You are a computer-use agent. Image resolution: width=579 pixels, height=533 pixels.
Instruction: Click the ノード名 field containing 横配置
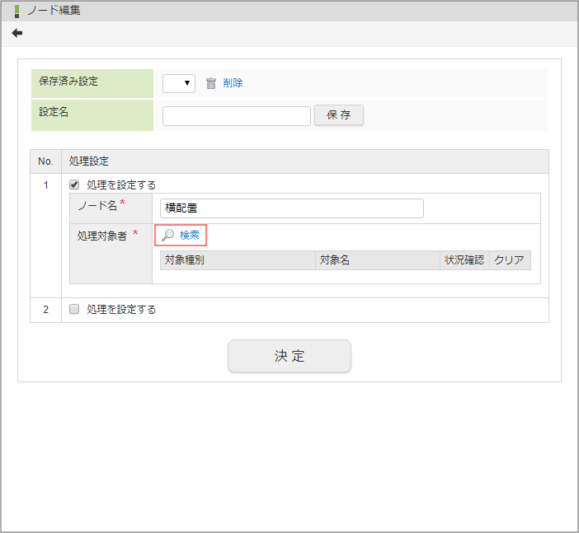292,208
